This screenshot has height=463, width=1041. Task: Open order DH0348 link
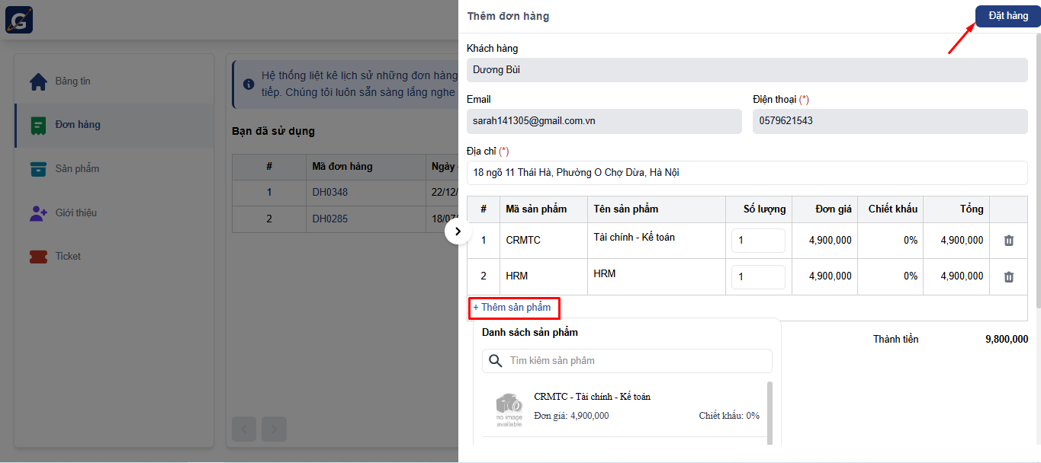329,192
